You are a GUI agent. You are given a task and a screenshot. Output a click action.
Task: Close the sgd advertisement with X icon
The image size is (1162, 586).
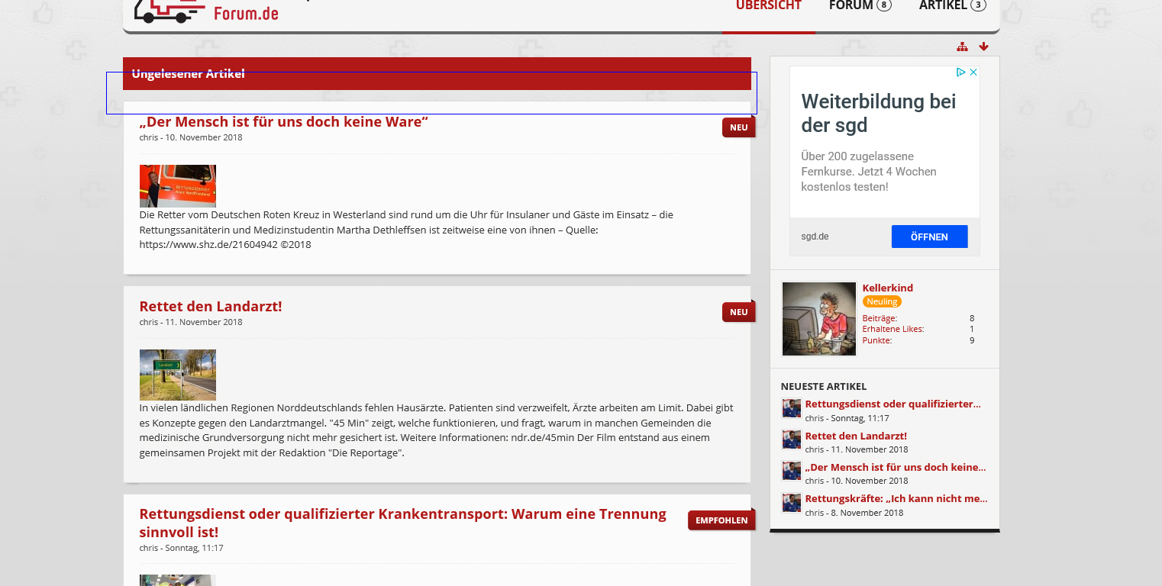[973, 72]
